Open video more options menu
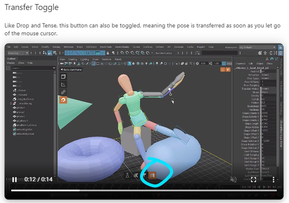Screen dimensions: 289x203 click(273, 179)
